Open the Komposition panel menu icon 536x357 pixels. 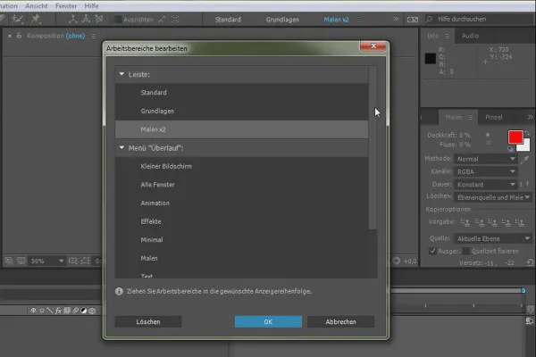coord(93,36)
